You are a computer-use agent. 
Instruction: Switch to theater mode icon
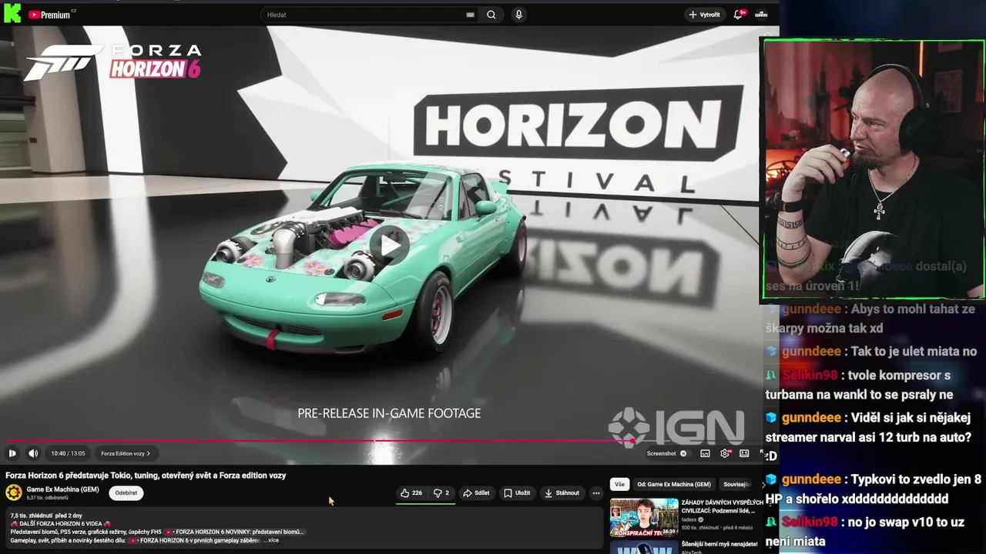(744, 453)
